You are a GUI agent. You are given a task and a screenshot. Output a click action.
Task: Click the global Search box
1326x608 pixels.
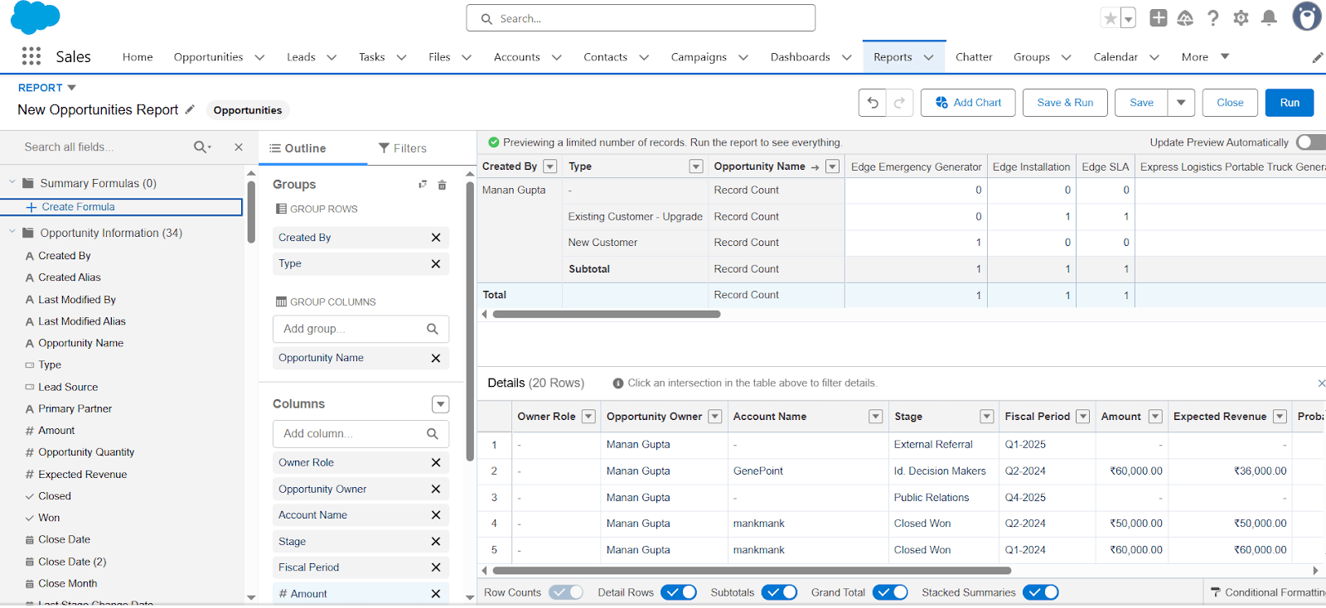pos(641,18)
